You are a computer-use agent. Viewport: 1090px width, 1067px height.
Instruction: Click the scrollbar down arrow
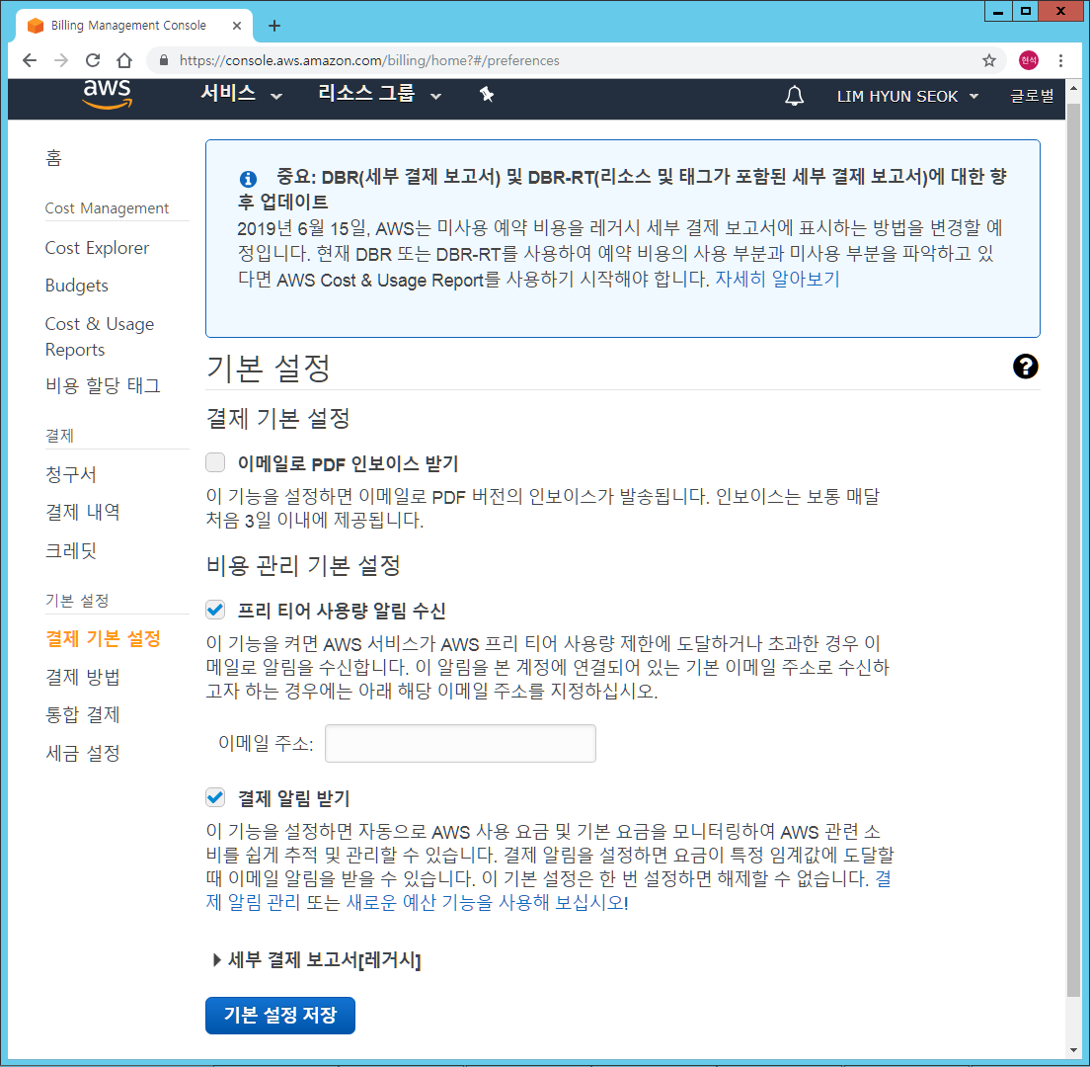pos(1073,1050)
